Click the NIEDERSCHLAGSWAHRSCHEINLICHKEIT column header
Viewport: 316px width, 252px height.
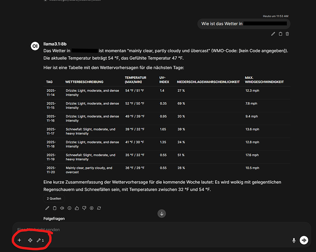[208, 82]
